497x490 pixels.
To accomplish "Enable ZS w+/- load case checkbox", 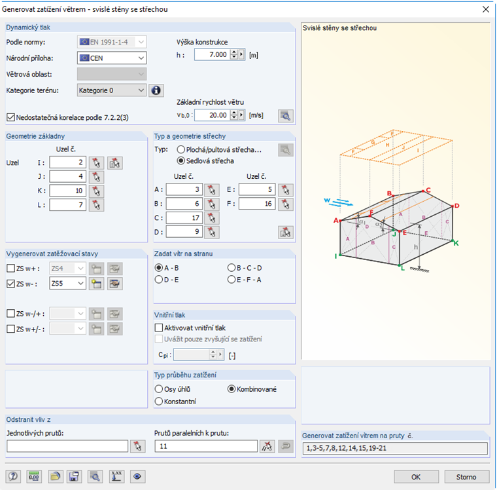I will (x=10, y=329).
